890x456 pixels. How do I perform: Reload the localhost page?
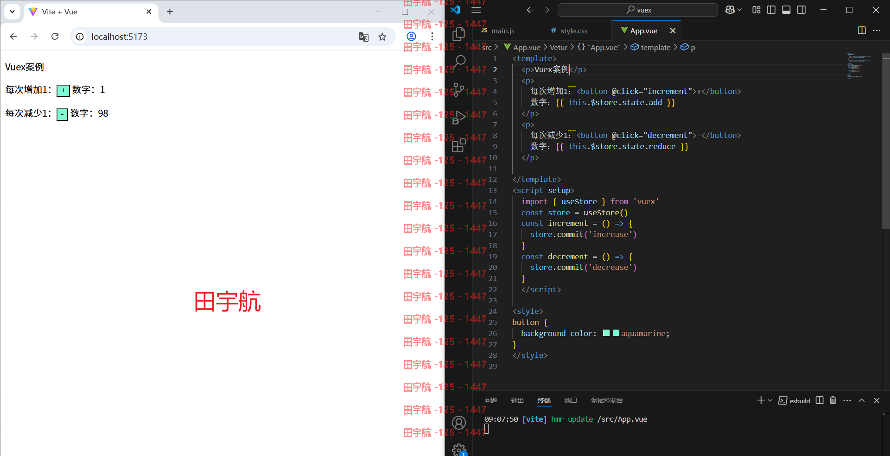55,37
